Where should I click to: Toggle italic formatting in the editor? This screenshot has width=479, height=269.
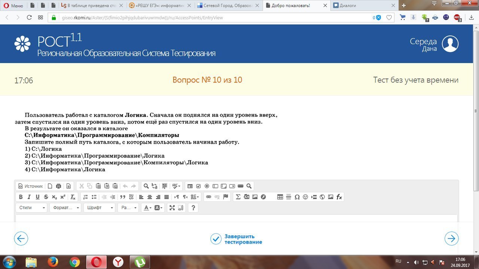(x=29, y=197)
